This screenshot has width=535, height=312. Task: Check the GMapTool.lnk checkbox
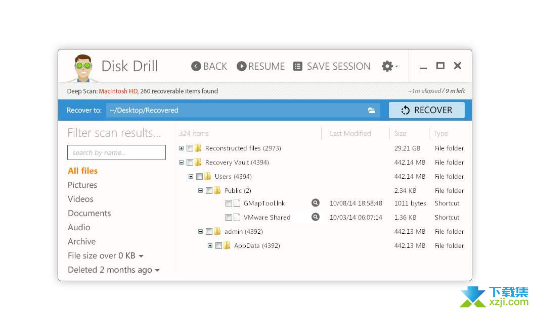click(229, 203)
